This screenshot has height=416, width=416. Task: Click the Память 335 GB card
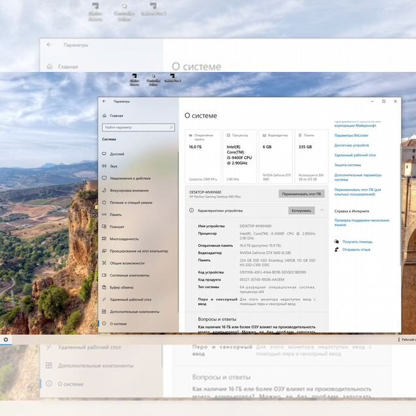tap(311, 156)
